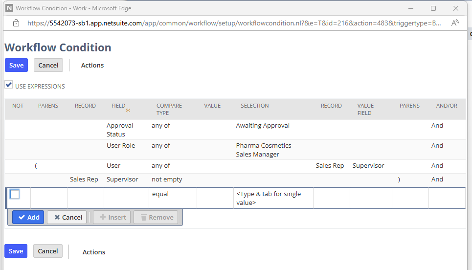This screenshot has width=472, height=270.
Task: Click the Read Aloud icon in address bar
Action: 455,23
